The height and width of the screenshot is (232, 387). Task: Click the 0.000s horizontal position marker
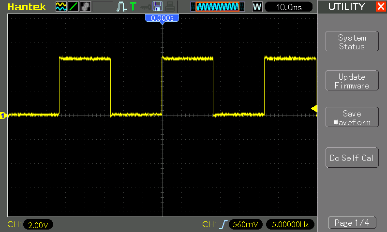pyautogui.click(x=162, y=18)
